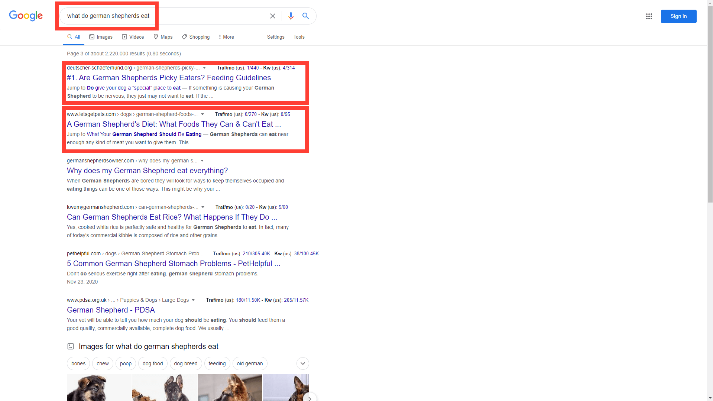The width and height of the screenshot is (713, 401).
Task: Switch to the Maps tab
Action: tap(163, 37)
